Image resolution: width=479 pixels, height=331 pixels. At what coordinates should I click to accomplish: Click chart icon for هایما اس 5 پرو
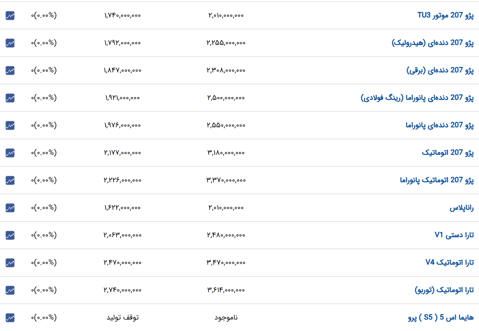(x=10, y=318)
